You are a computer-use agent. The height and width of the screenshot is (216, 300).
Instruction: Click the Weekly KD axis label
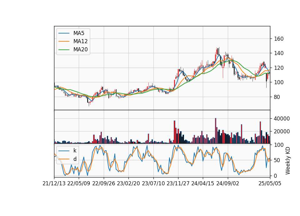[x=288, y=161]
